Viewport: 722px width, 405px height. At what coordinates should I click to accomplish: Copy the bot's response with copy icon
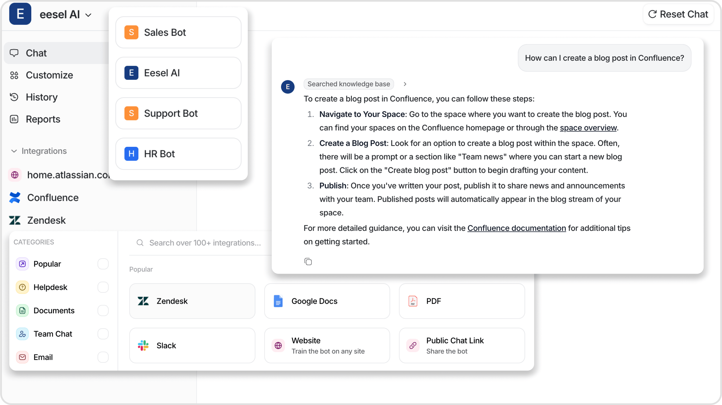(308, 262)
